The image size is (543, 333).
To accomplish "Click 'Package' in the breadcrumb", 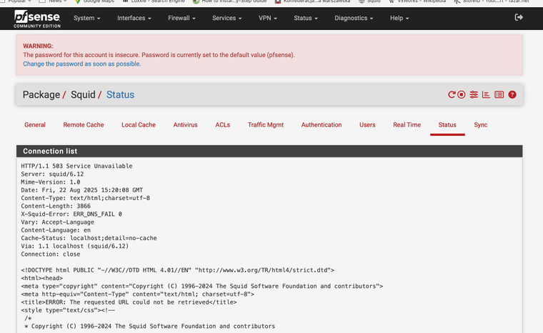I will click(x=41, y=94).
